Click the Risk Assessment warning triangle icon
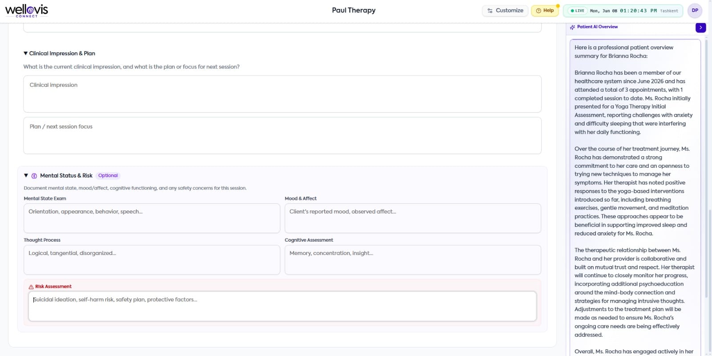 coord(31,287)
